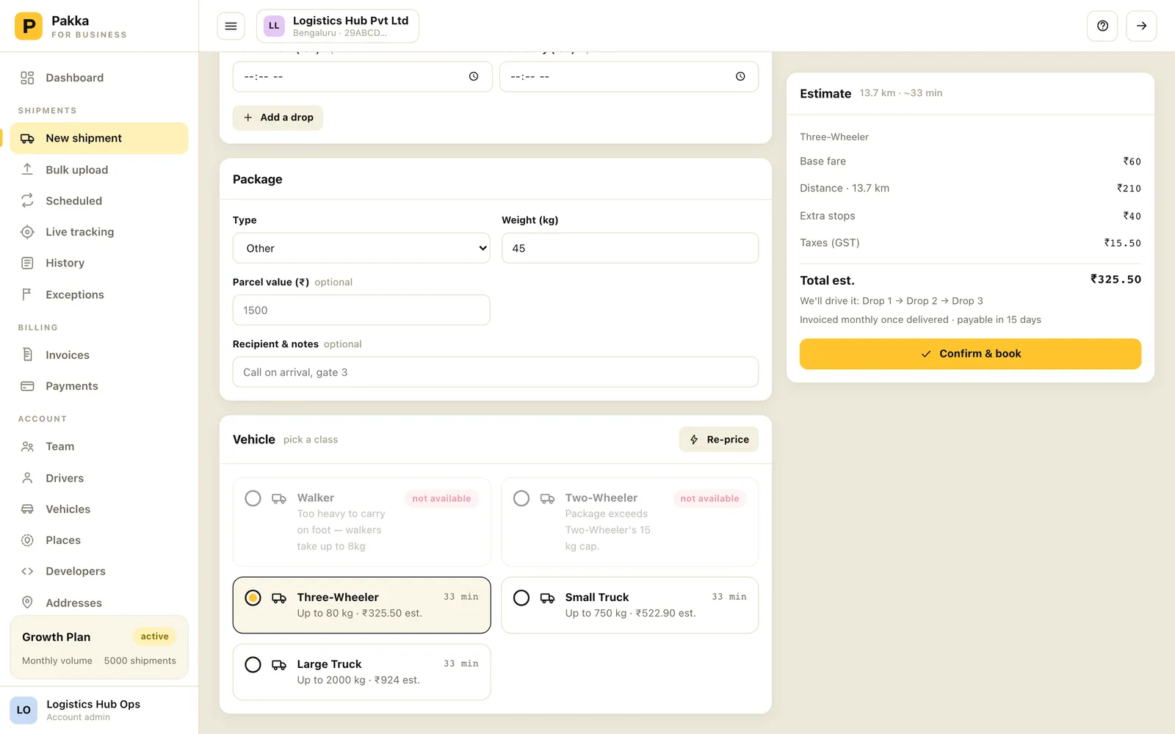Select the Three-Wheeler radio button

(x=253, y=598)
